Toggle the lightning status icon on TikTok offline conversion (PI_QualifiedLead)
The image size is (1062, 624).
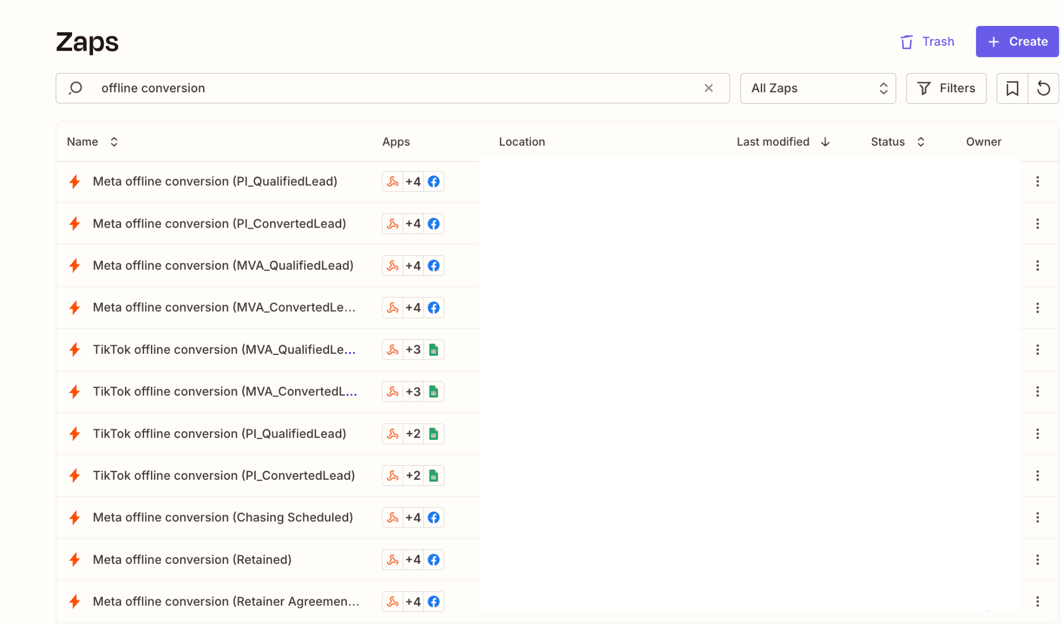point(74,434)
